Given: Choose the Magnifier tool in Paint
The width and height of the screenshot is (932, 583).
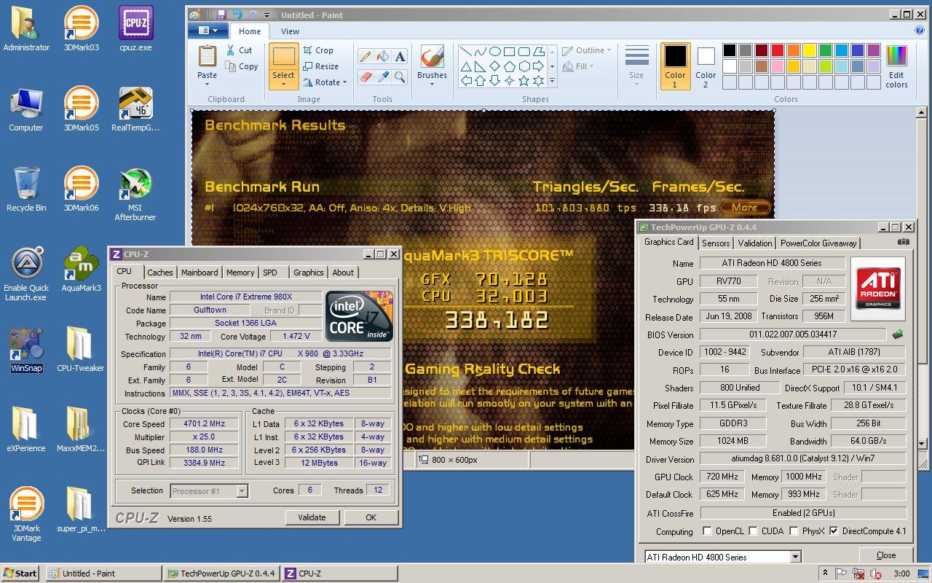Looking at the screenshot, I should click(400, 77).
